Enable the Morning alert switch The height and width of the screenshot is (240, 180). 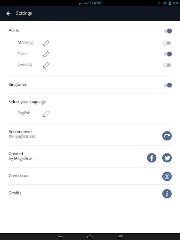coord(167,43)
